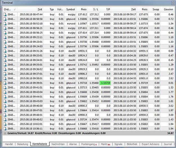Sort by the Symbol column header
This screenshot has width=176, height=148.
coord(70,10)
